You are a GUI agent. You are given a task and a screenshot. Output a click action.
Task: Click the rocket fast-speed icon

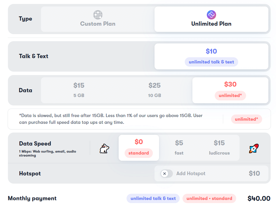[254, 148]
